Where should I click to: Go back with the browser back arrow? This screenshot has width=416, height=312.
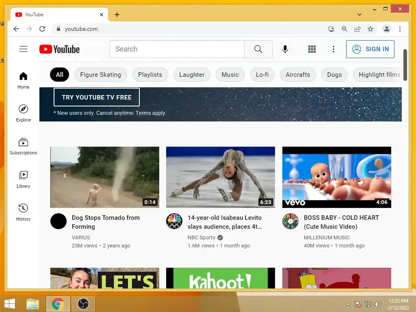pos(16,29)
